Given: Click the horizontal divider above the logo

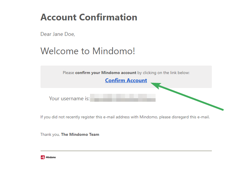Looking at the screenshot, I should pos(126,151).
